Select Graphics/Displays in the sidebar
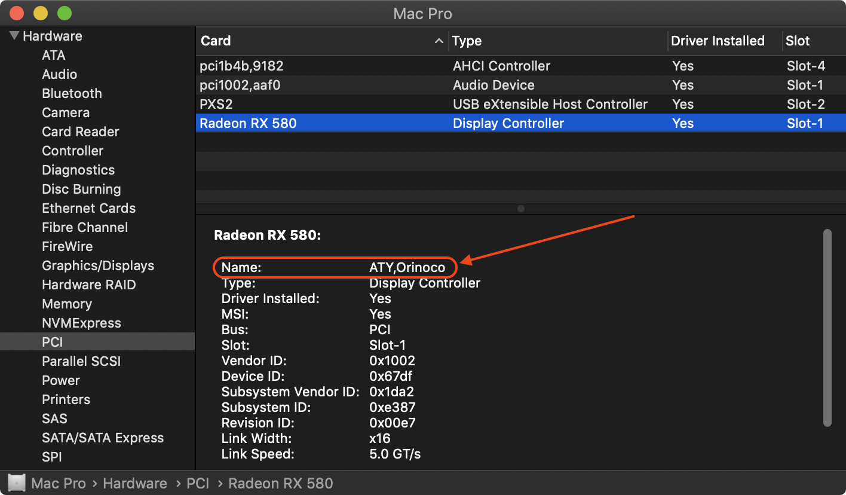The width and height of the screenshot is (846, 495). [x=98, y=265]
